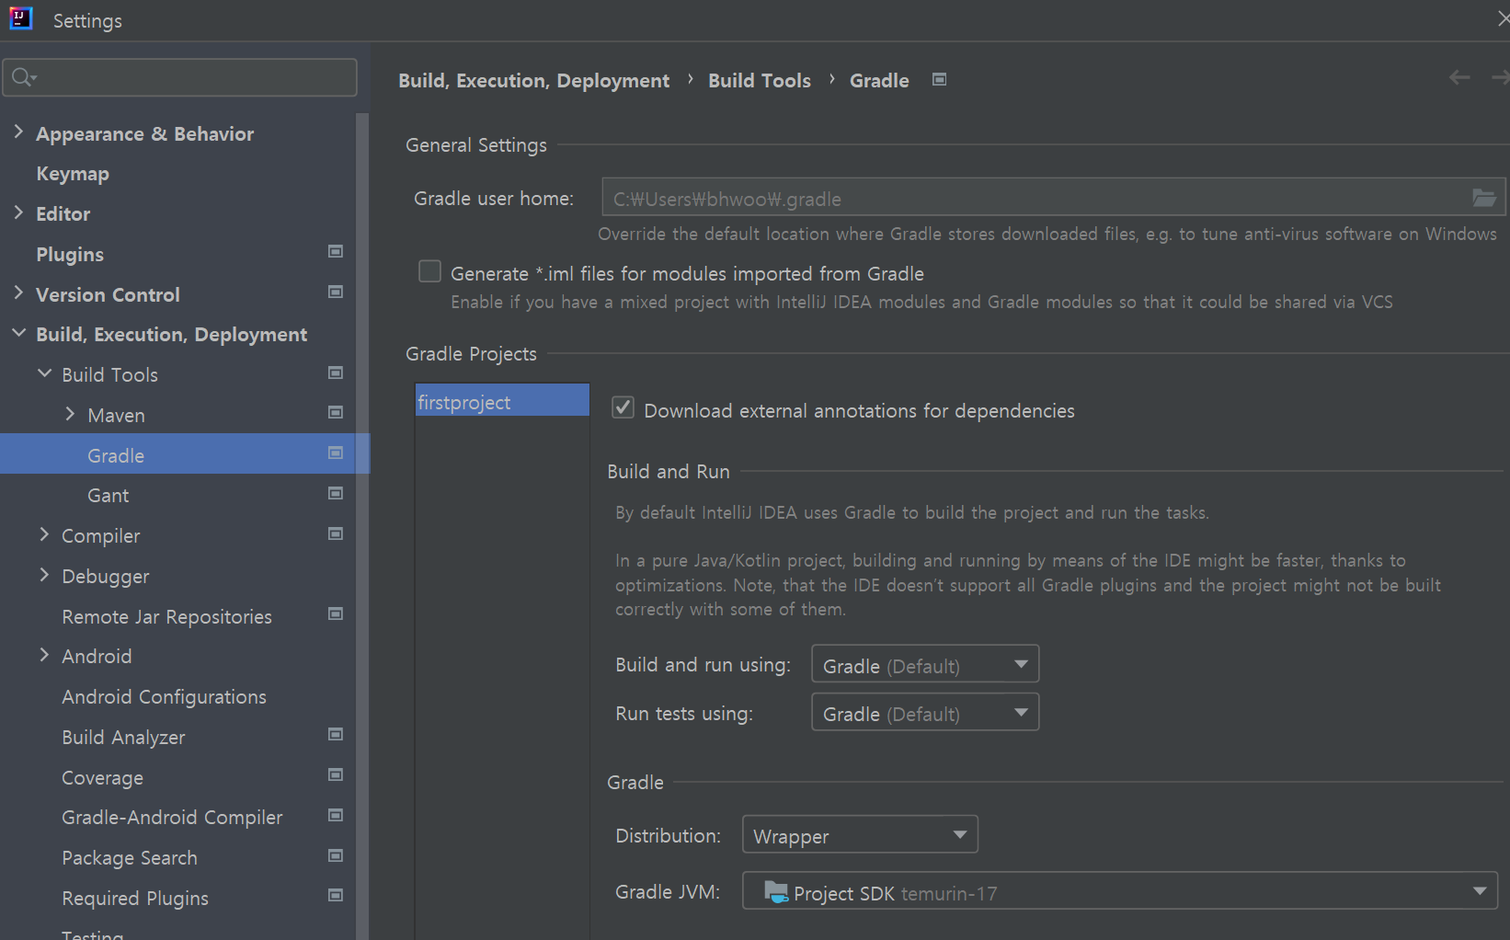Click the project-level icon beside Gradle breadcrumb

(x=939, y=80)
